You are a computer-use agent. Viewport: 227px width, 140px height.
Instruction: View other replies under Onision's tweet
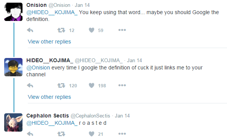pos(49,42)
